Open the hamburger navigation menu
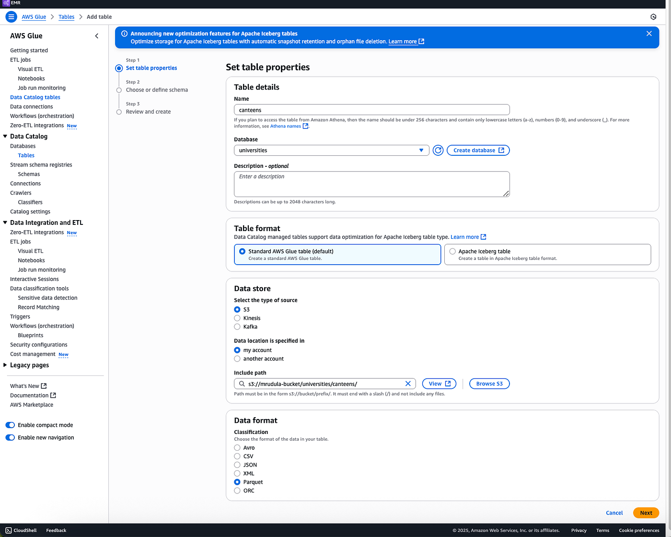The height and width of the screenshot is (537, 671). click(x=11, y=17)
